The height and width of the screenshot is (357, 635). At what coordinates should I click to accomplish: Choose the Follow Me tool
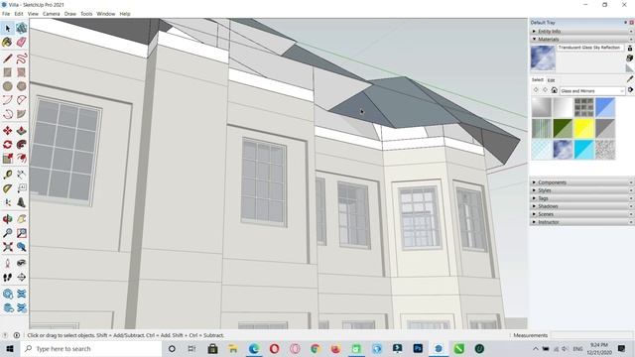tap(22, 144)
